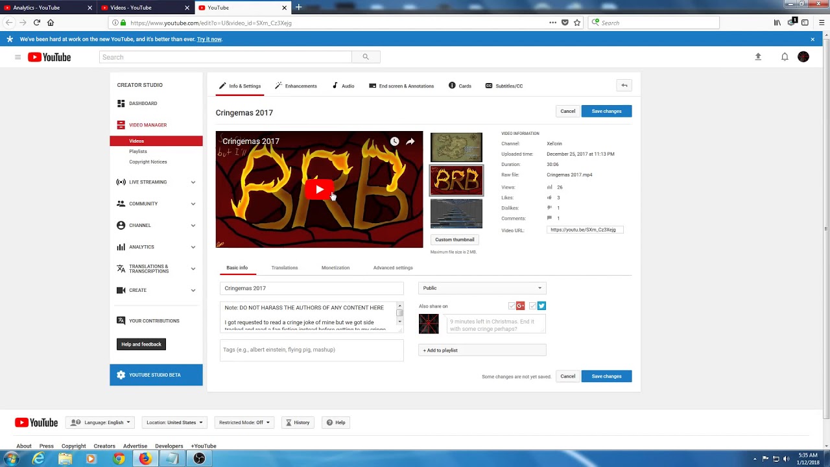Click the Watch later clock icon
The height and width of the screenshot is (467, 830).
coord(394,141)
